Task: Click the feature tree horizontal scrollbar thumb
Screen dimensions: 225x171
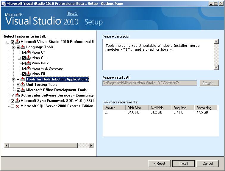Action: pyautogui.click(x=43, y=146)
